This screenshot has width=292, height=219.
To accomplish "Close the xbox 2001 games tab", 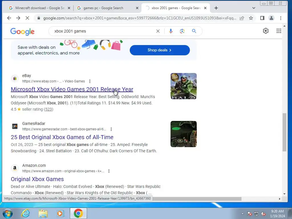I will coord(205,8).
